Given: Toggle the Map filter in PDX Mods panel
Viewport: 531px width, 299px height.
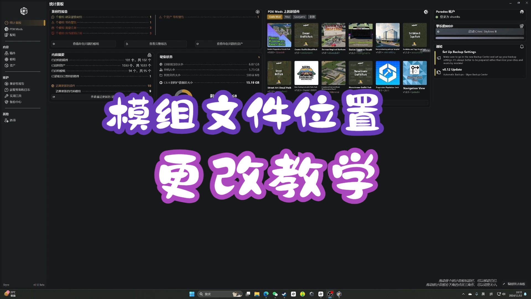Looking at the screenshot, I should click(x=288, y=17).
